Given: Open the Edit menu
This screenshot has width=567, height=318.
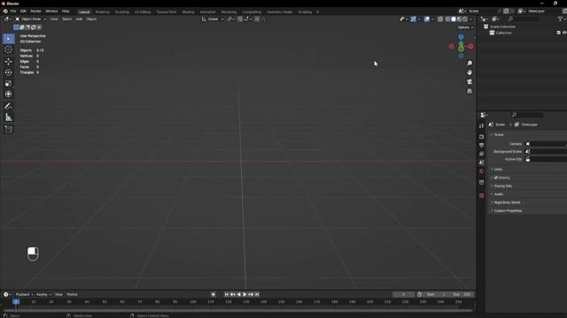Looking at the screenshot, I should pyautogui.click(x=23, y=11).
